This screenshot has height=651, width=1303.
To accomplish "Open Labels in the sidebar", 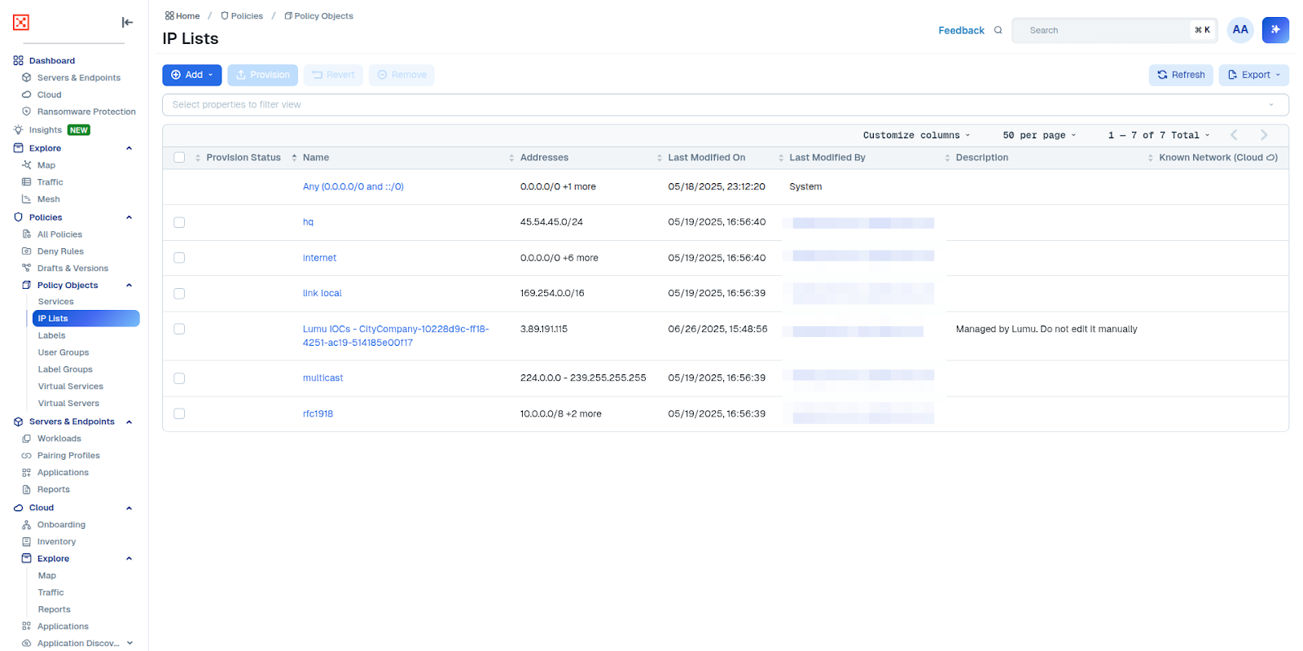I will 51,335.
